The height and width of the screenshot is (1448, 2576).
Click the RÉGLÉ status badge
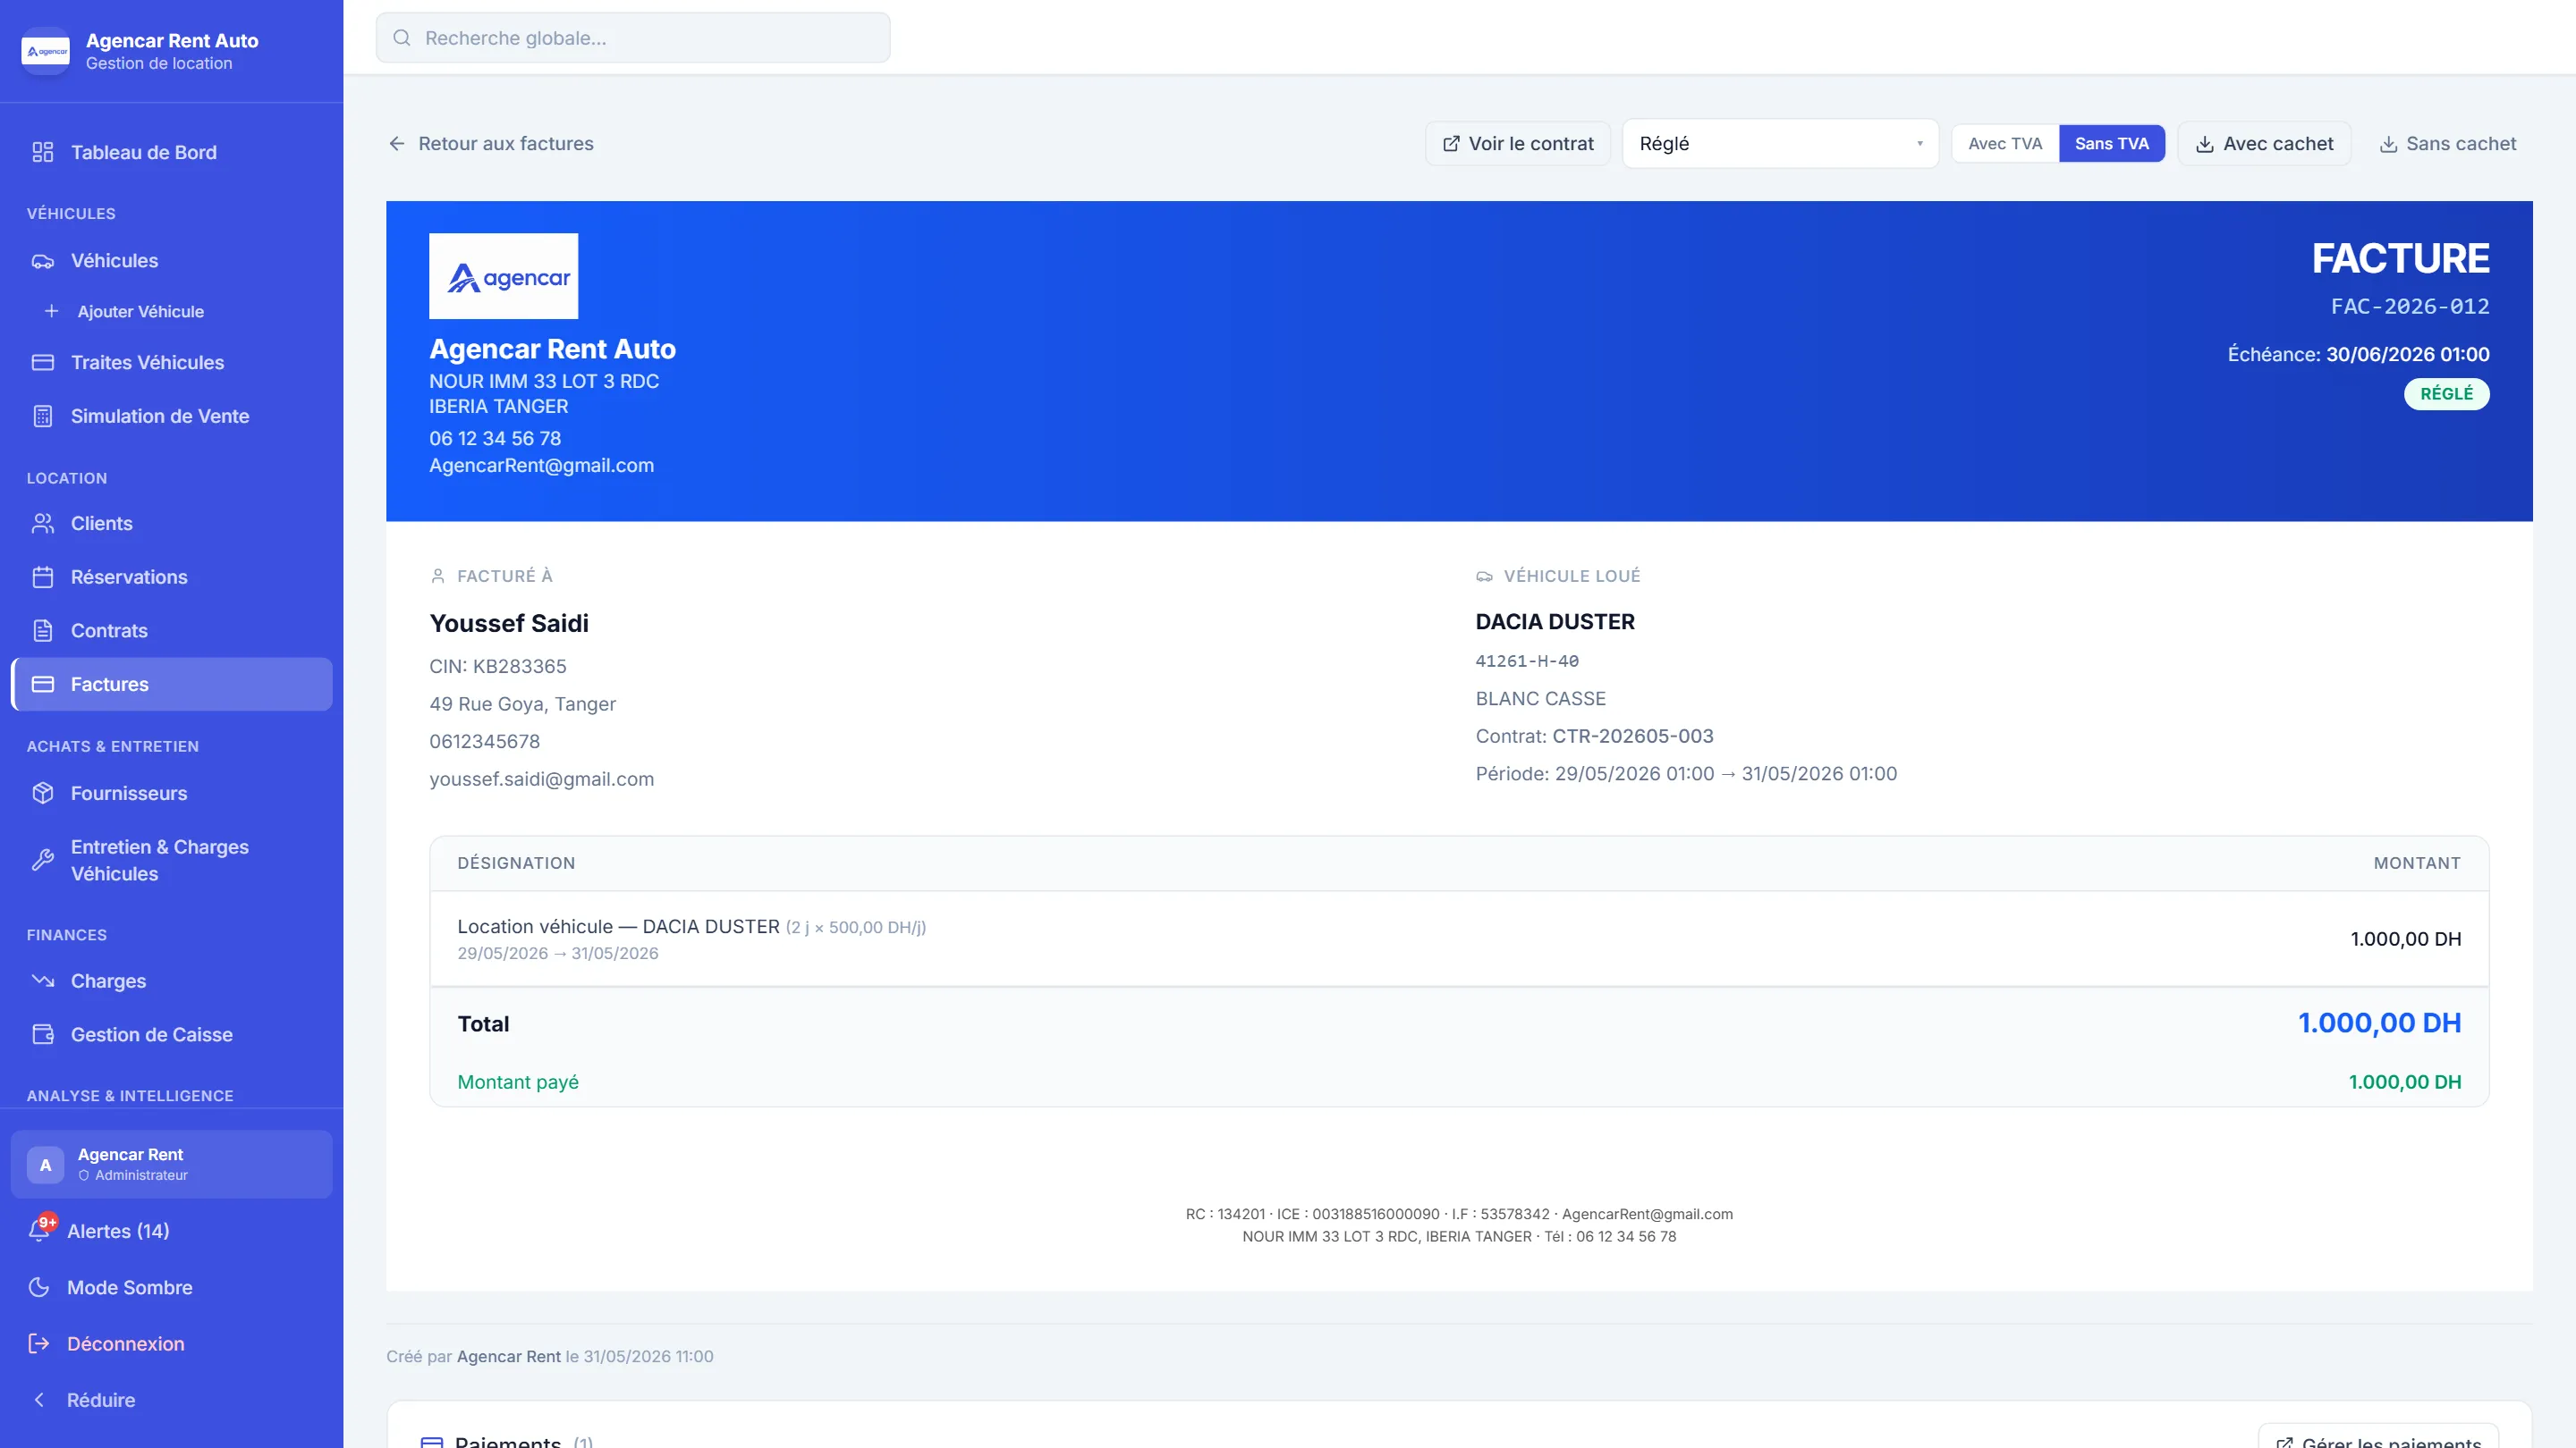[x=2446, y=393]
